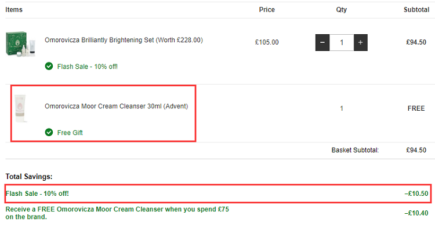Open the Moor Cream Cleanser thumbnail
The height and width of the screenshot is (230, 435).
click(x=21, y=108)
